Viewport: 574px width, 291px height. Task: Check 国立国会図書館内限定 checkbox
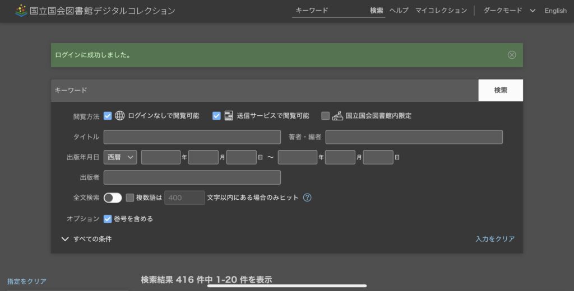(x=325, y=115)
